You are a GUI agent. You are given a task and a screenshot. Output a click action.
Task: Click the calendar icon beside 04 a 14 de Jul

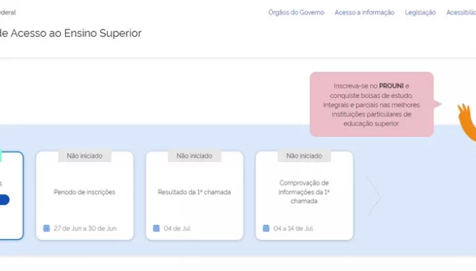[x=266, y=228]
